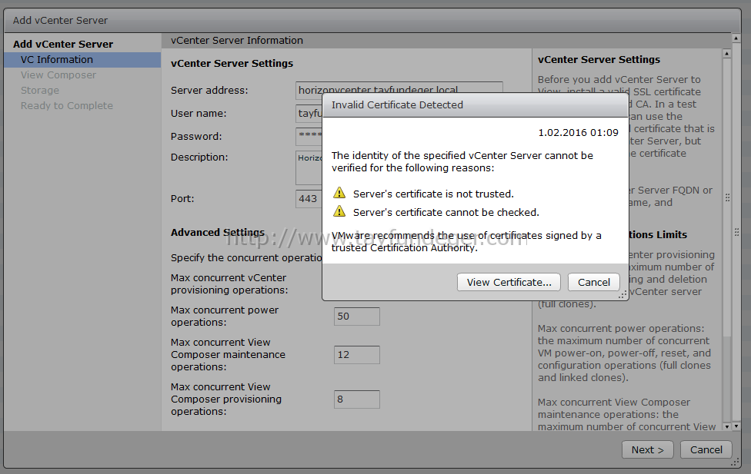Click 'Max concurrent power operations:' label

(x=225, y=317)
